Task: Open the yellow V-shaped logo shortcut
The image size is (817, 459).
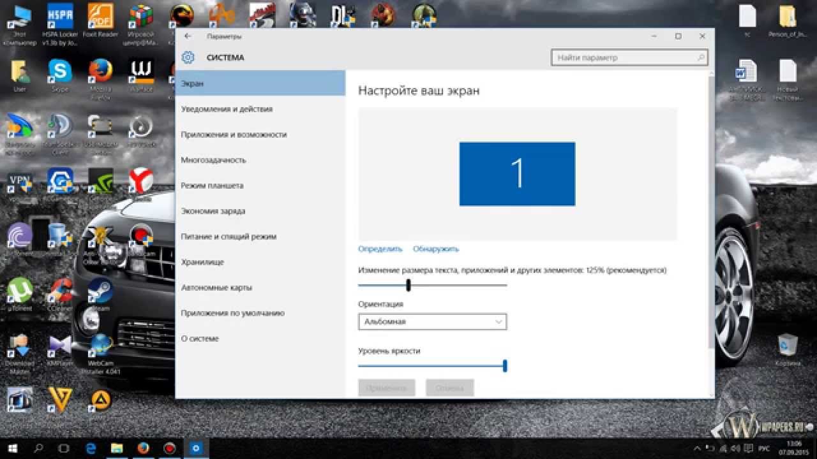Action: (x=60, y=400)
